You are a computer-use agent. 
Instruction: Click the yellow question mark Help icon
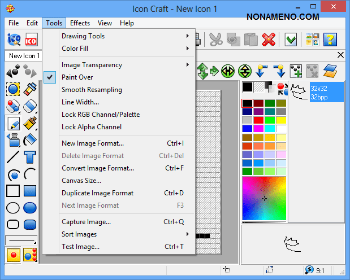click(x=330, y=40)
